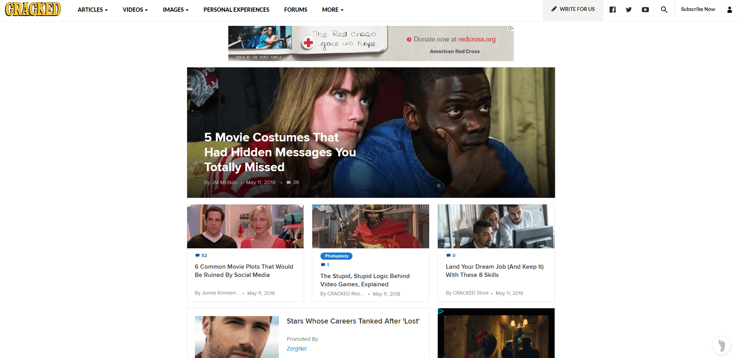The width and height of the screenshot is (739, 358).
Task: Click the ad marker icon on the video ad
Action: point(441,311)
